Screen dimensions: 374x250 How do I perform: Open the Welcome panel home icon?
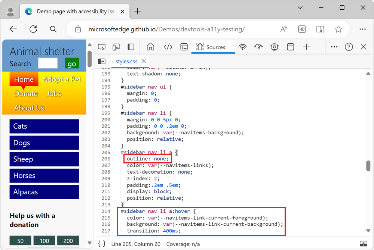click(x=150, y=47)
